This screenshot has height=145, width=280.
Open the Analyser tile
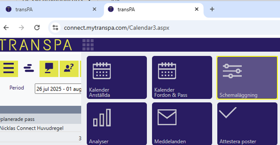(117, 124)
